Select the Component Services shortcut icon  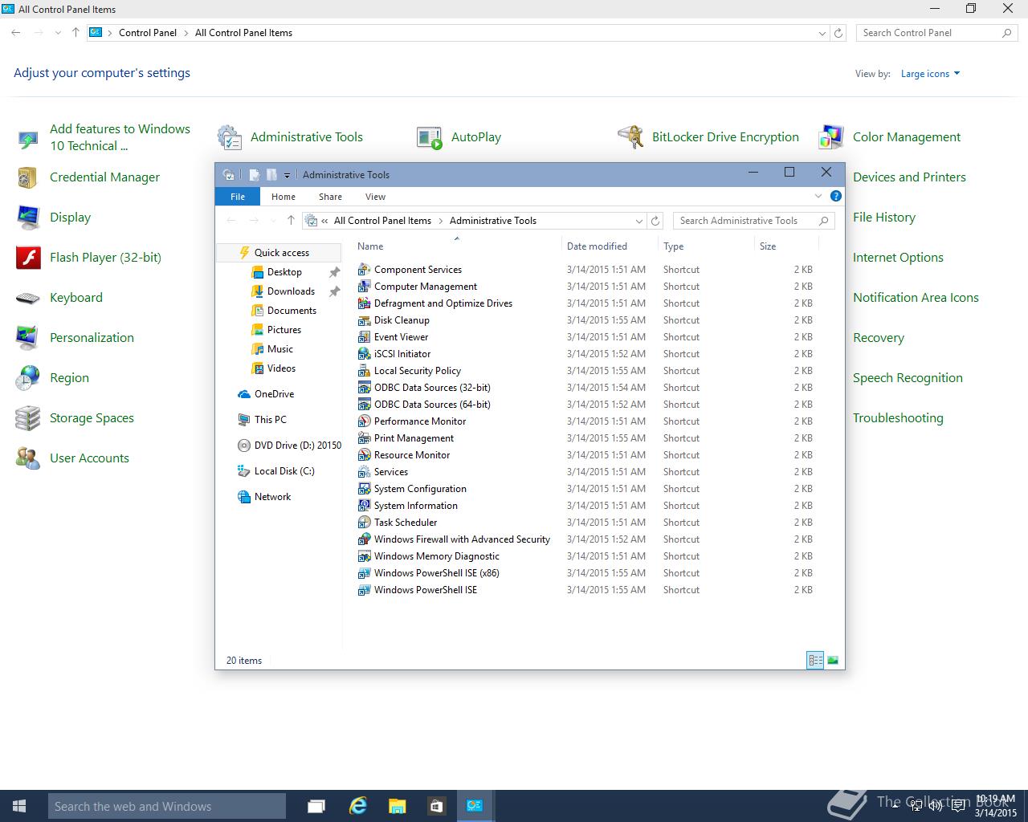pos(364,270)
